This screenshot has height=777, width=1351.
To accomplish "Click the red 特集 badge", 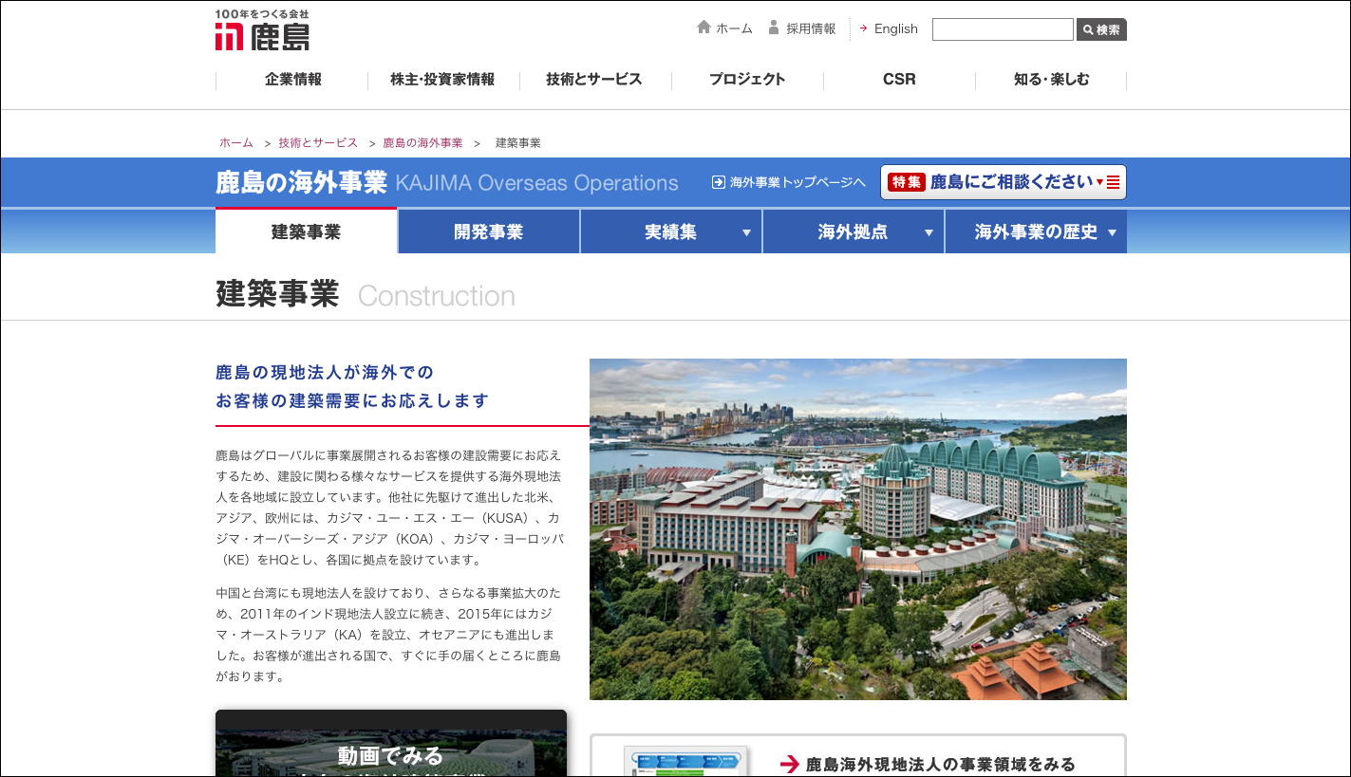I will 907,182.
